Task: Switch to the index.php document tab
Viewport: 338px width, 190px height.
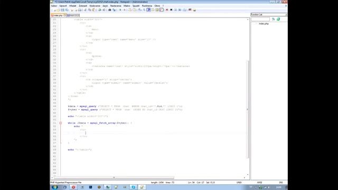Action: coord(58,15)
